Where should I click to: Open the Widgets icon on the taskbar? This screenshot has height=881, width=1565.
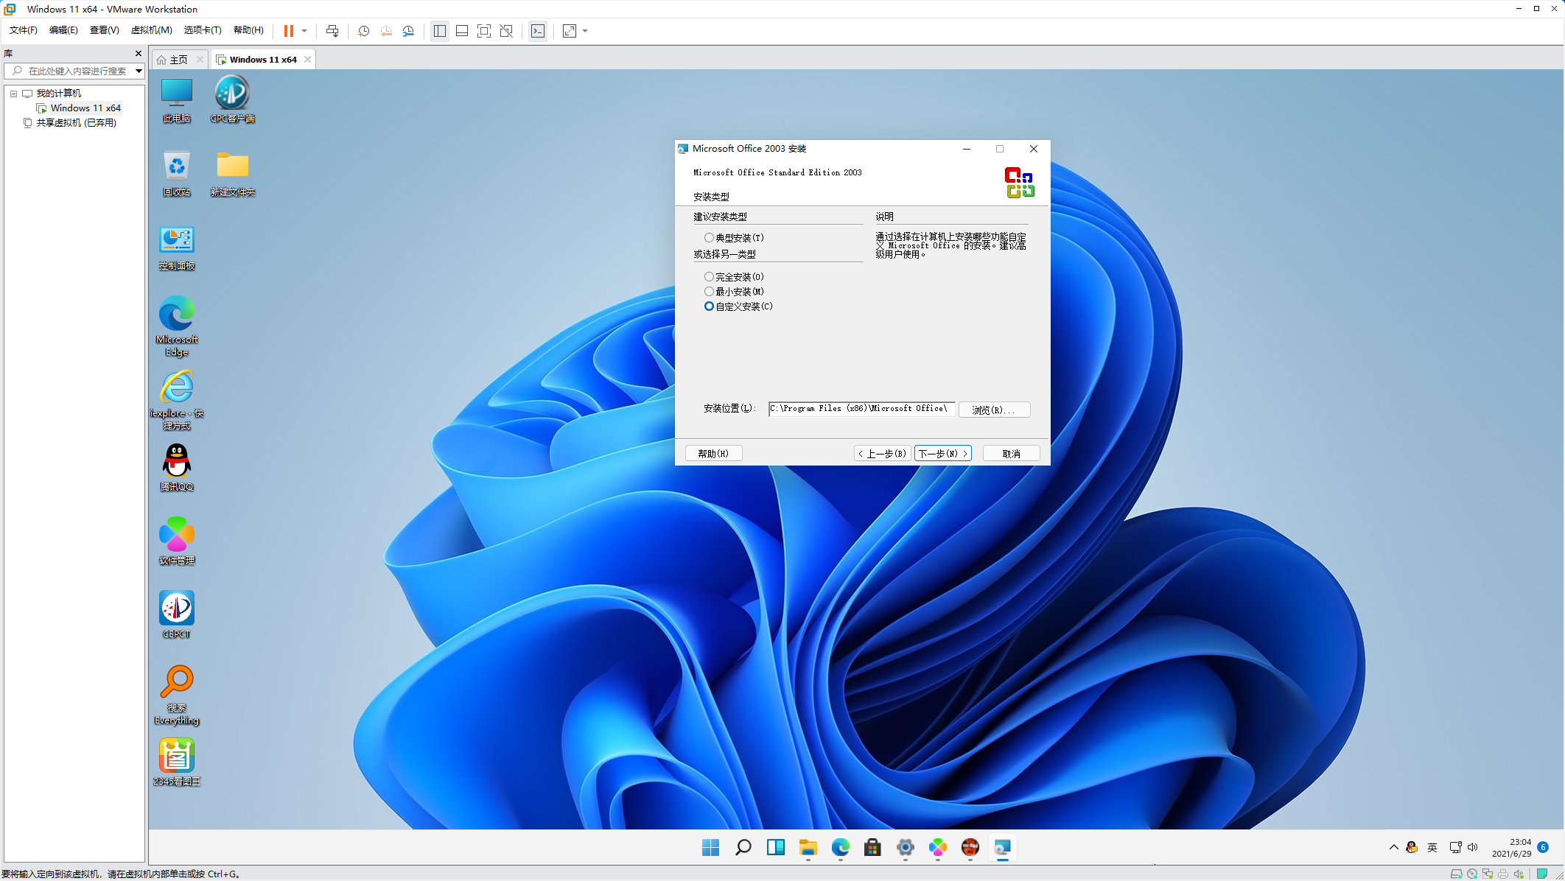(x=776, y=848)
